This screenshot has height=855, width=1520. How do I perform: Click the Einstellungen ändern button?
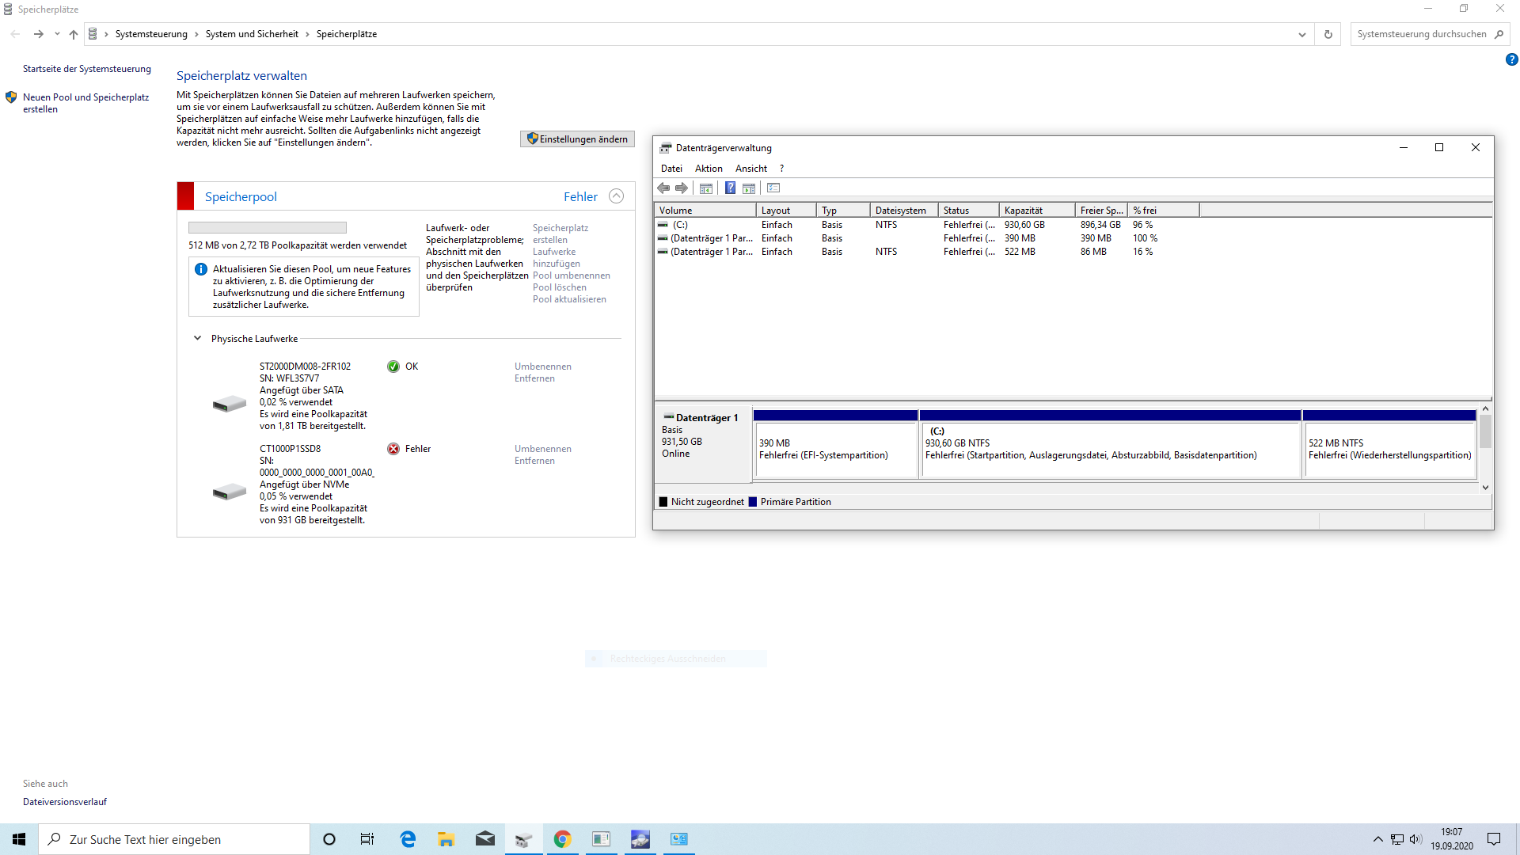[x=577, y=139]
